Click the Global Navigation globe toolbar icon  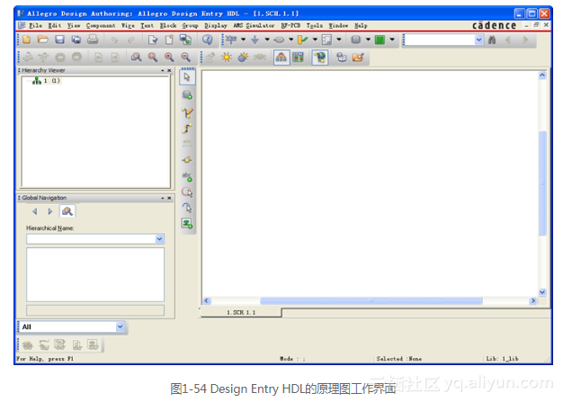(x=320, y=57)
